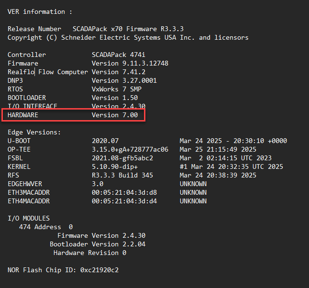Select OP-TEE version '3.15.0+gA+728777ac06'
This screenshot has height=288, width=309.
(130, 149)
